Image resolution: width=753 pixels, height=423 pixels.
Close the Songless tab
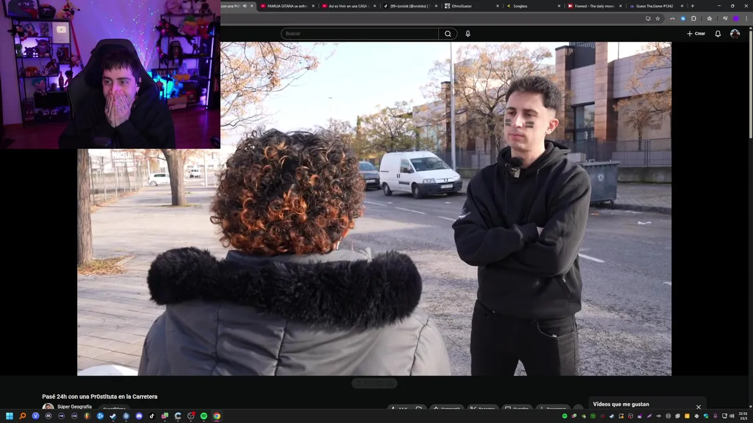click(x=559, y=6)
